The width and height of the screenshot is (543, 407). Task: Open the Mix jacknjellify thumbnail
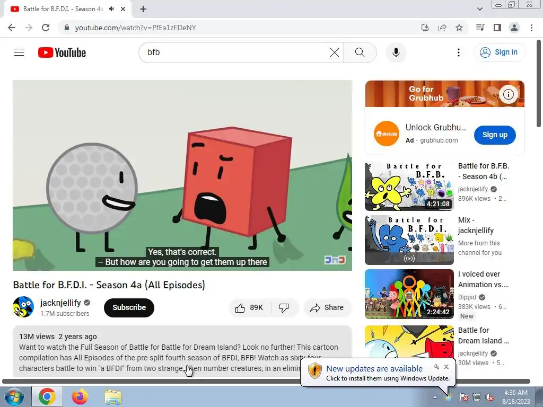[x=409, y=240]
